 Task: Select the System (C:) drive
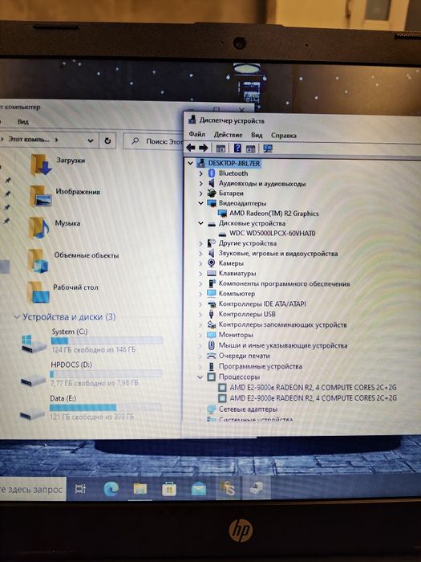(x=92, y=340)
